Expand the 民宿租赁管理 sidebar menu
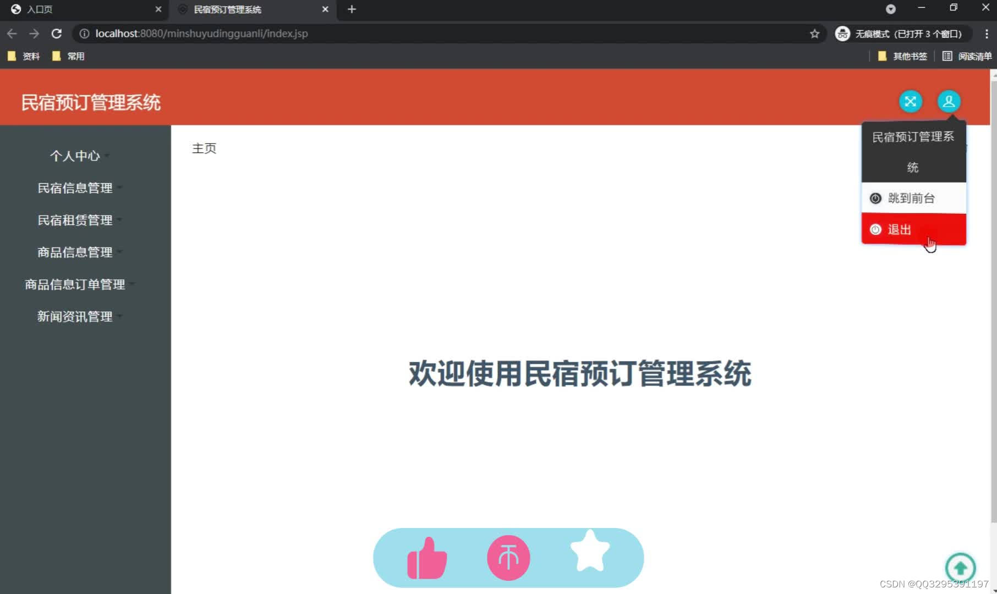 coord(80,220)
